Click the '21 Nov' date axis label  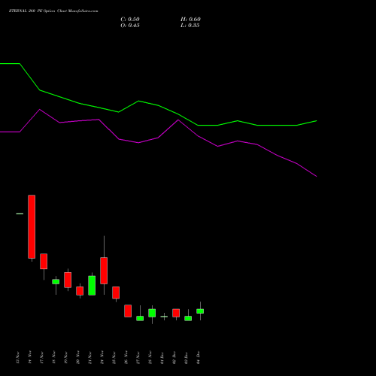(90, 357)
